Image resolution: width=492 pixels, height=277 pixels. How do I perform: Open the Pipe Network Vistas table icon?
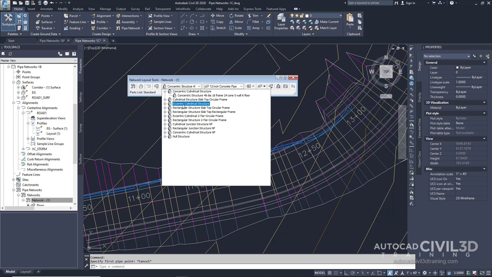285,86
